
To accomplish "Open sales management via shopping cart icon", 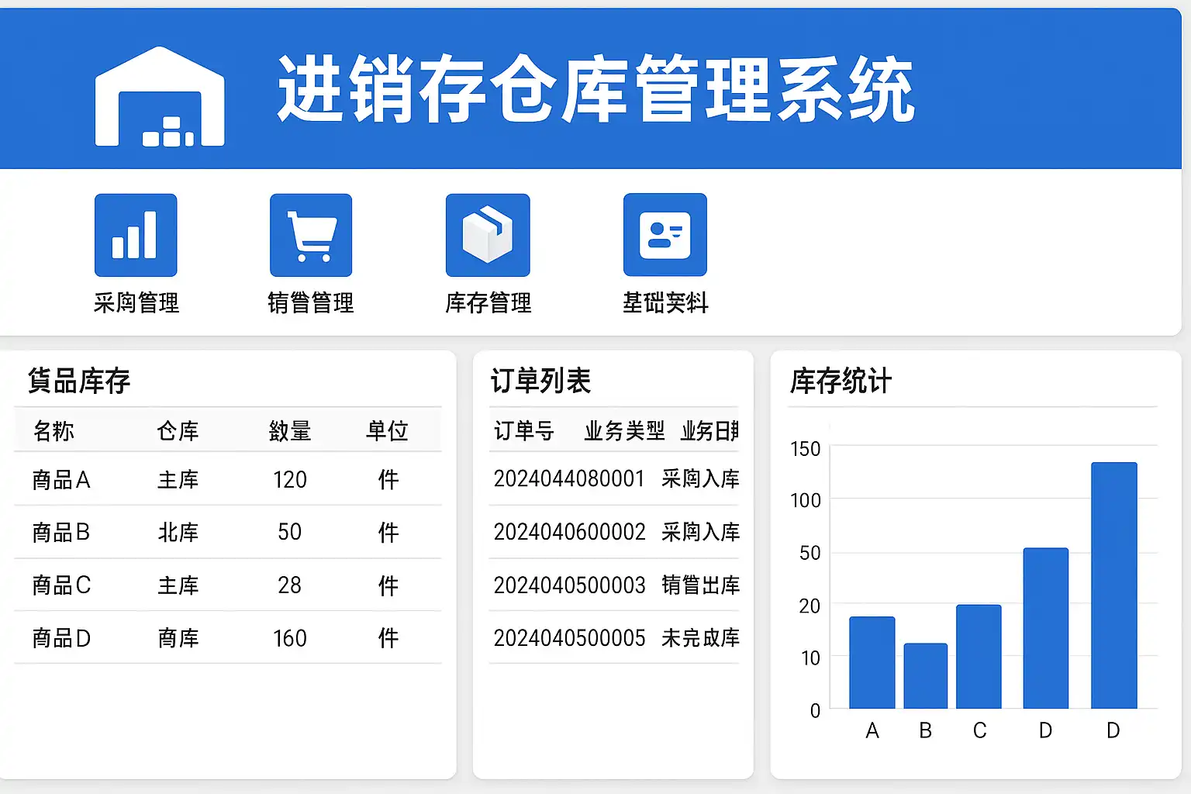I will click(311, 235).
